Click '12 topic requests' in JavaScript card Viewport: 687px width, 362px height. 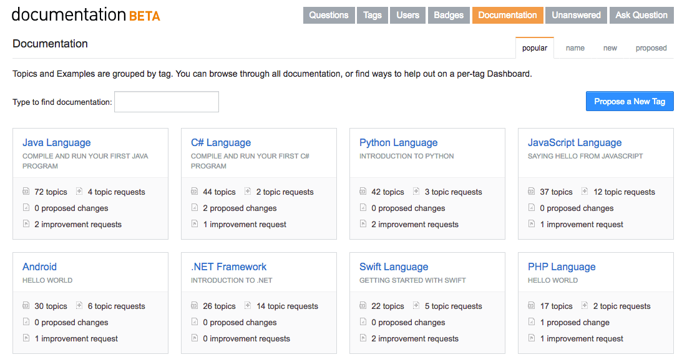click(x=624, y=192)
